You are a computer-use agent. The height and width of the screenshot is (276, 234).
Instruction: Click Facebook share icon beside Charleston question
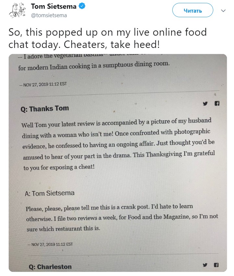[x=216, y=265]
